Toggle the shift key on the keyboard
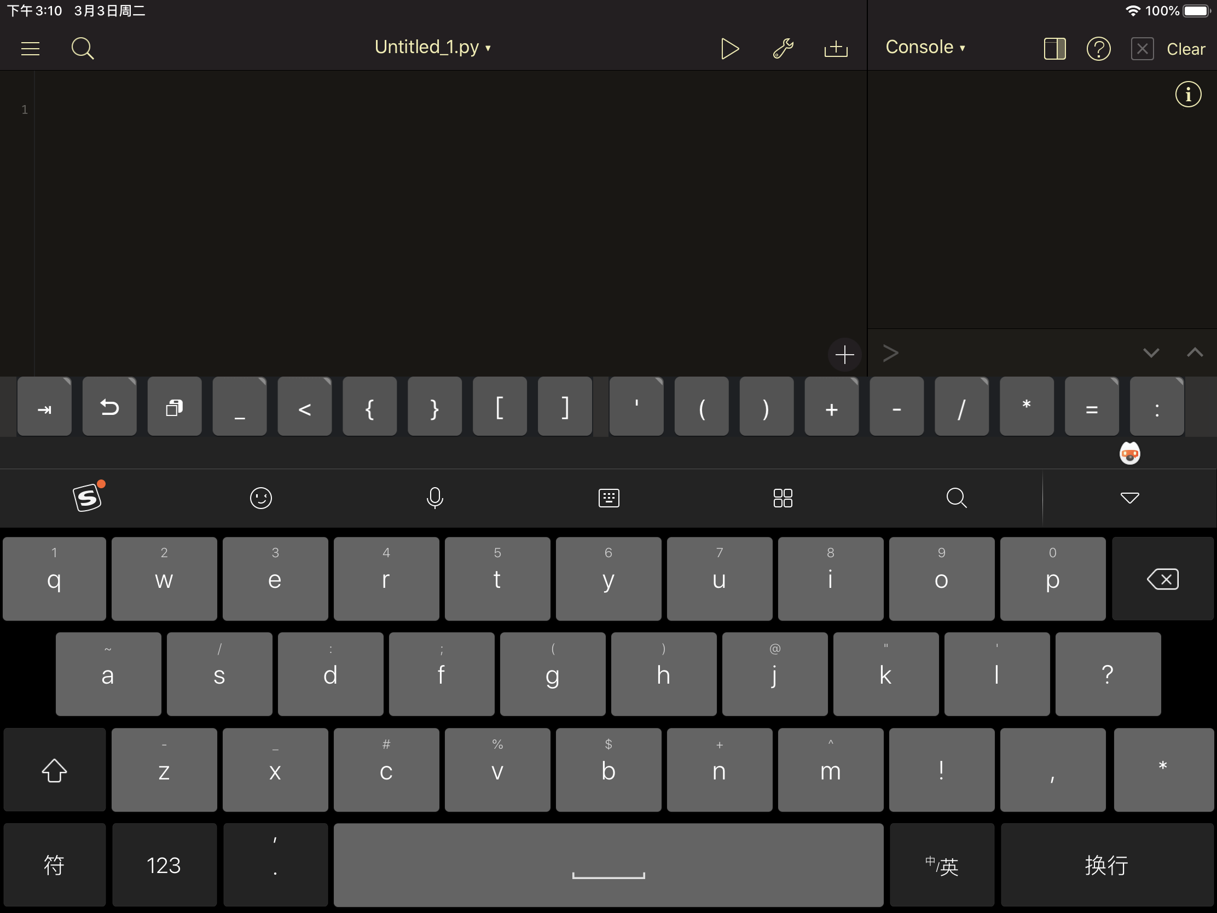This screenshot has width=1217, height=913. pyautogui.click(x=54, y=770)
